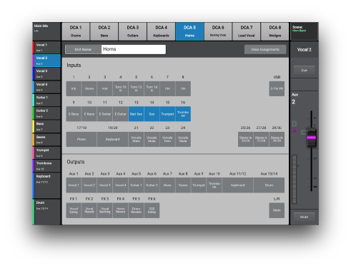Viewport: 351px width, 268px height.
Task: Click the Cue button for Vocal 2
Action: click(x=304, y=71)
